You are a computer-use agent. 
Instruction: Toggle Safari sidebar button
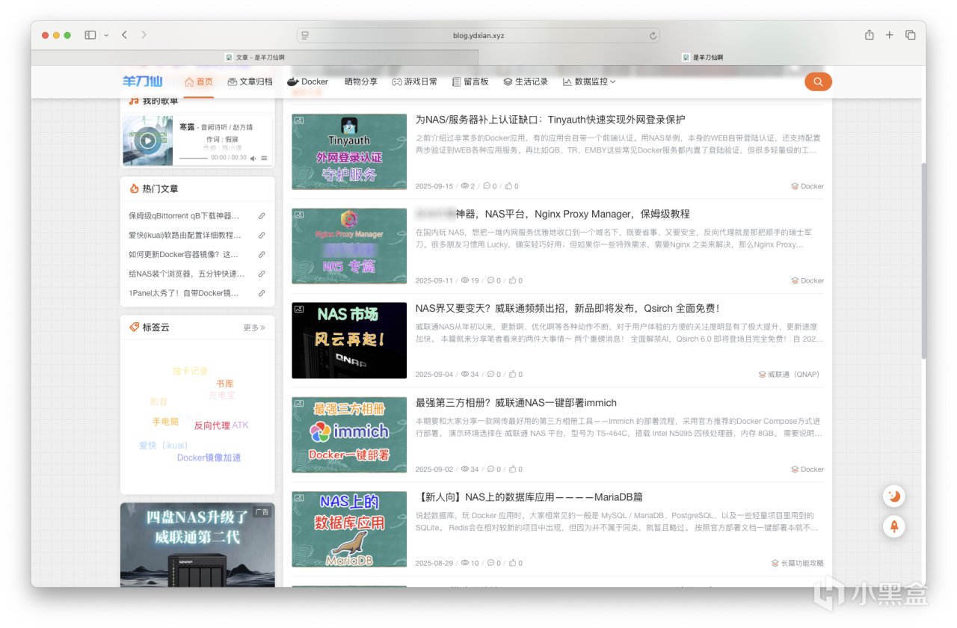coord(90,35)
